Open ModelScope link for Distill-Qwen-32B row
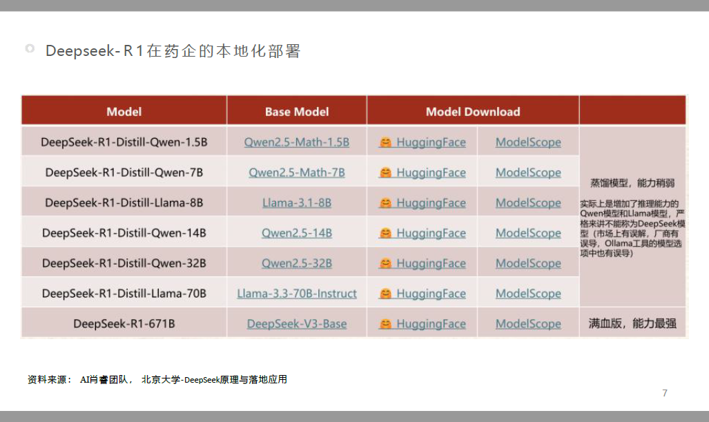The image size is (709, 422). pyautogui.click(x=528, y=263)
